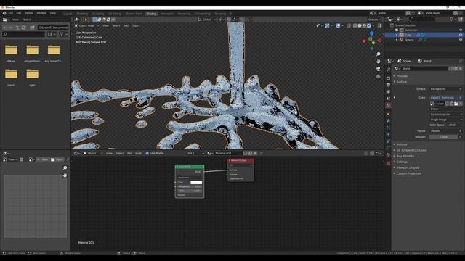The image size is (465, 261).
Task: Open the Linear interpolation dropdown
Action: pos(446,109)
